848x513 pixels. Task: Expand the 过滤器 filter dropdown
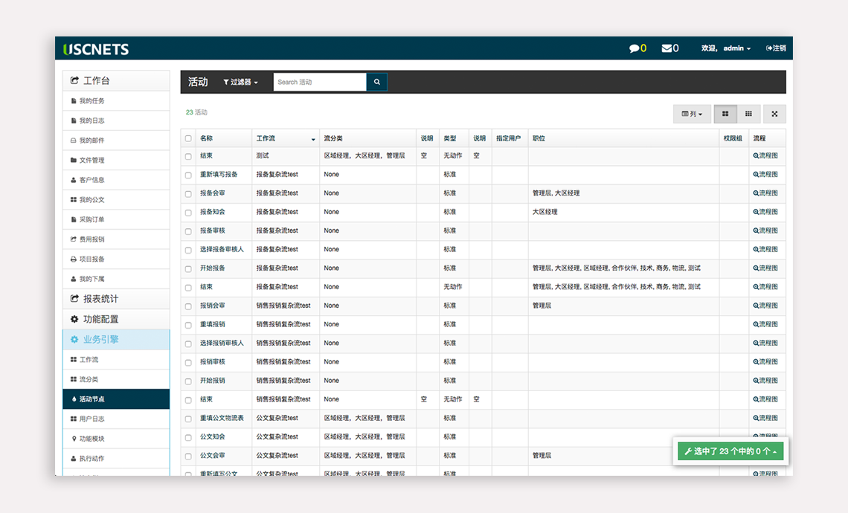(x=240, y=82)
